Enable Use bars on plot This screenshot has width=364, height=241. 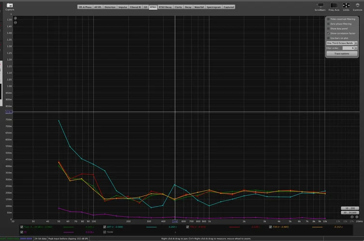pyautogui.click(x=328, y=38)
